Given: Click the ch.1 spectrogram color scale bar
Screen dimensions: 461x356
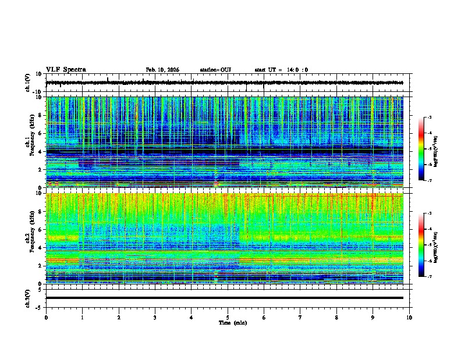Looking at the screenshot, I should pos(421,149).
